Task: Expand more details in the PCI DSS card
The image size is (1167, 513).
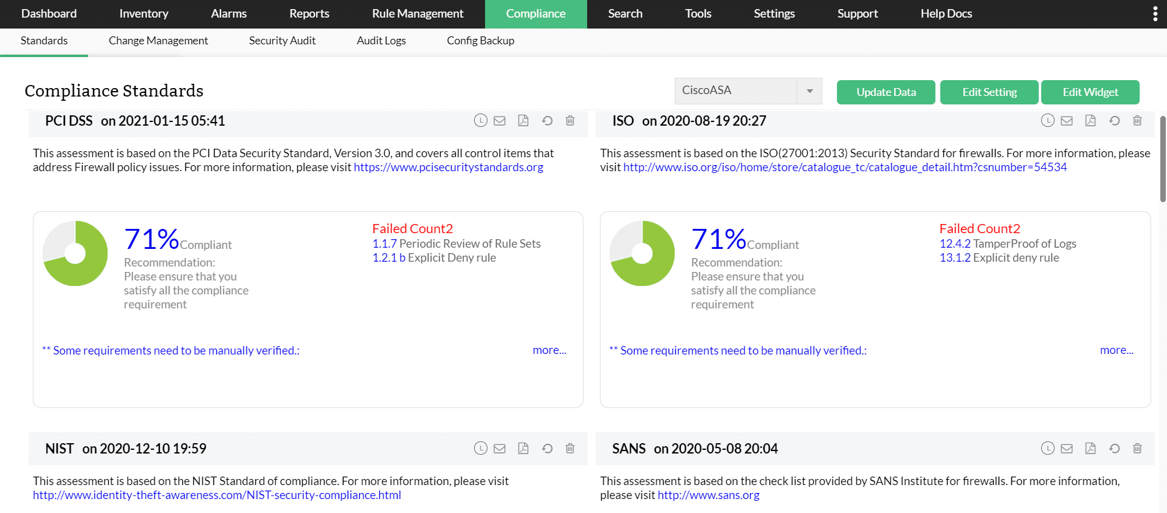Action: pos(549,350)
